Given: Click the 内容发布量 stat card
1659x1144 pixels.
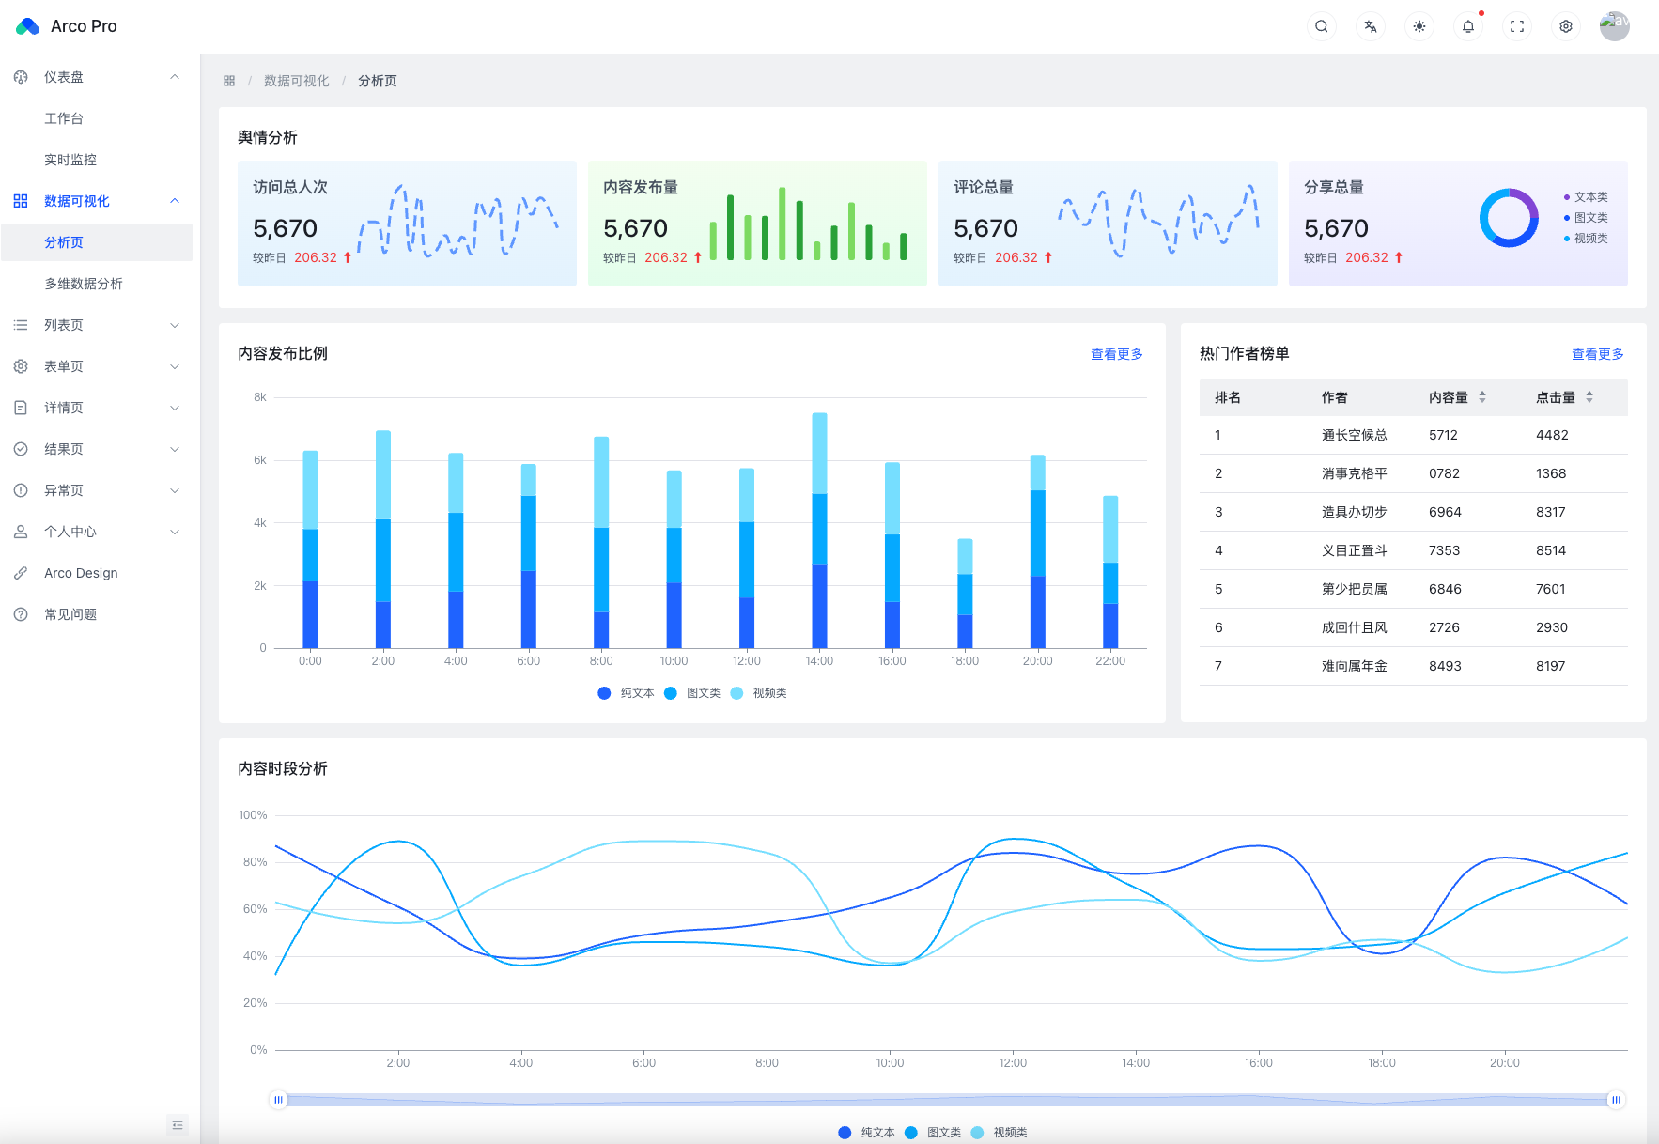Looking at the screenshot, I should click(x=757, y=224).
